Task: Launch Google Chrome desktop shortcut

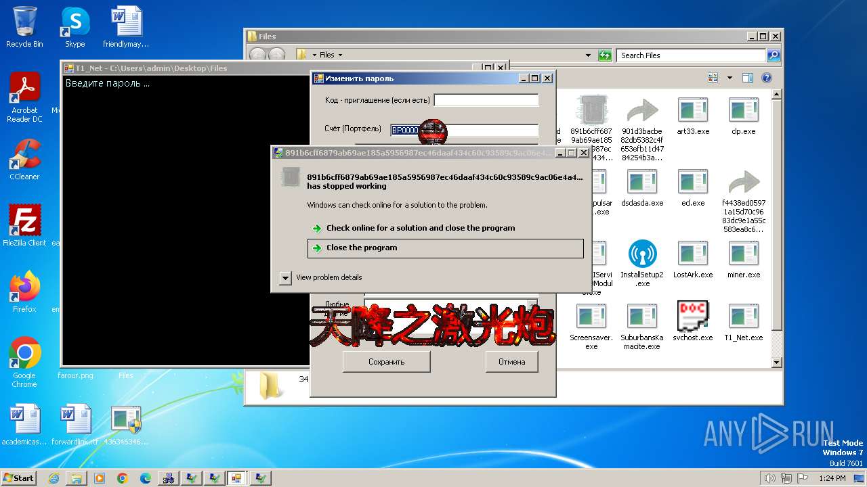Action: point(24,362)
